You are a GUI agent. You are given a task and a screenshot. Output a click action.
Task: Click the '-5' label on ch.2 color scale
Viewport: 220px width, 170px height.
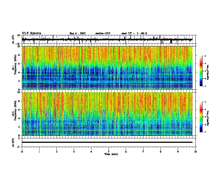(205, 117)
